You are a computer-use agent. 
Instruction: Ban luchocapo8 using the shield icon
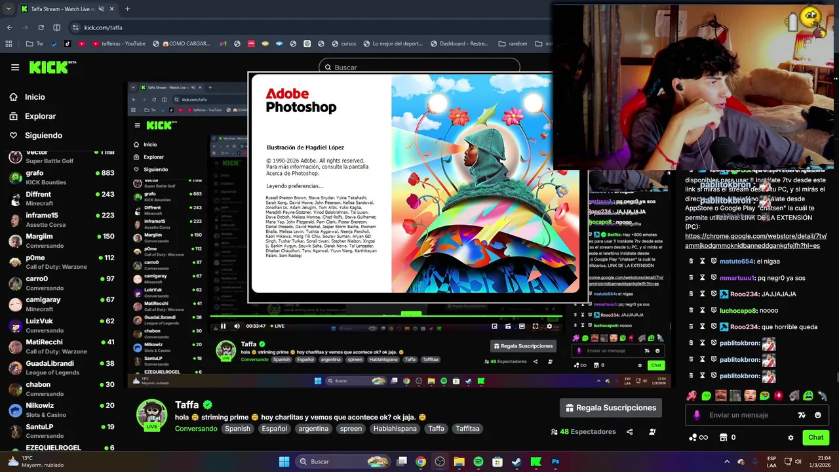(714, 311)
